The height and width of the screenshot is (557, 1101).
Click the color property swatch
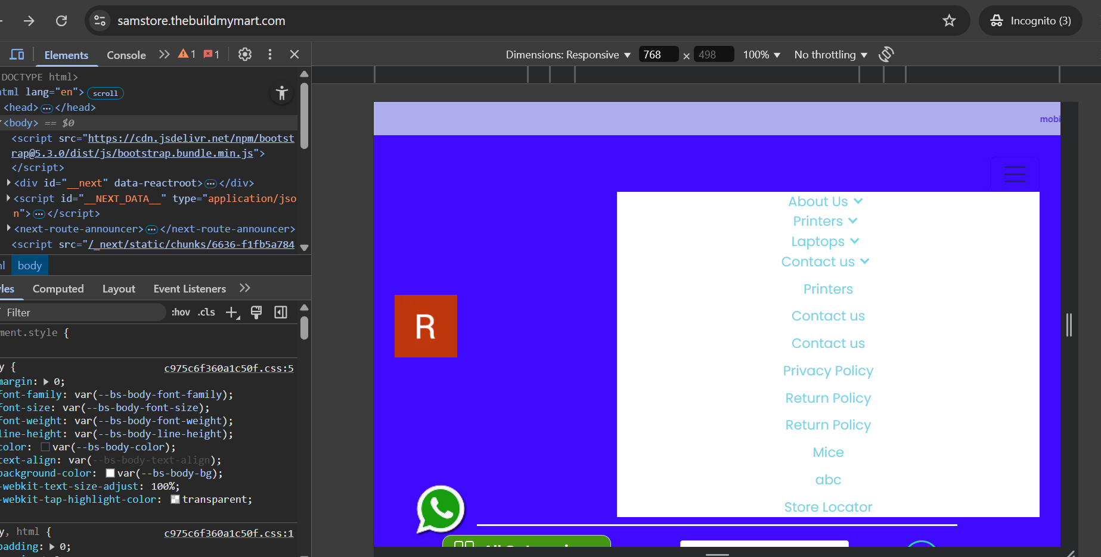click(x=45, y=447)
